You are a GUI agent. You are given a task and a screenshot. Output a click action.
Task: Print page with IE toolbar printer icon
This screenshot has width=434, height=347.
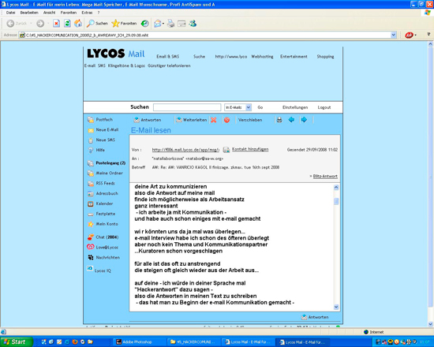click(x=170, y=24)
